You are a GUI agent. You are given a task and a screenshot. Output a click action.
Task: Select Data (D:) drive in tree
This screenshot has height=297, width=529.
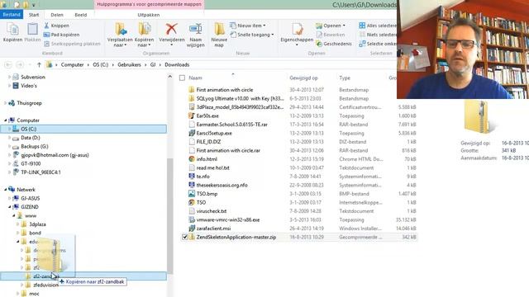31,138
